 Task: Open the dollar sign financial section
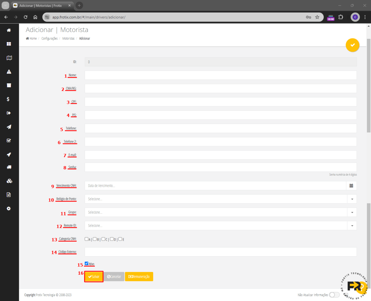(x=9, y=99)
